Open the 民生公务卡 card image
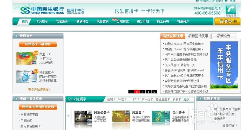This screenshot has width=250, height=130. point(83,116)
